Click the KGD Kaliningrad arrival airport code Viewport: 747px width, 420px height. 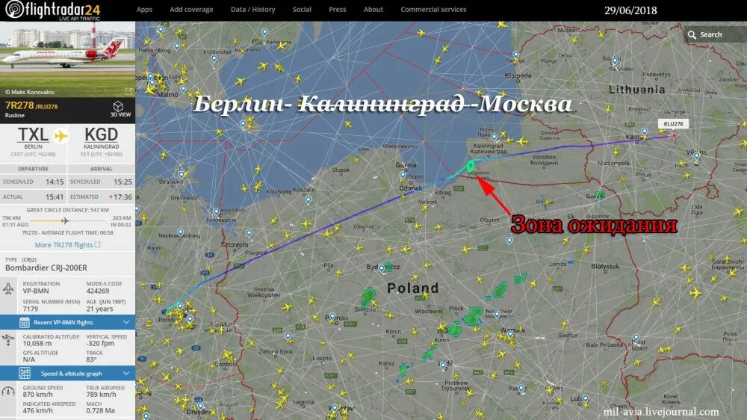(x=101, y=135)
